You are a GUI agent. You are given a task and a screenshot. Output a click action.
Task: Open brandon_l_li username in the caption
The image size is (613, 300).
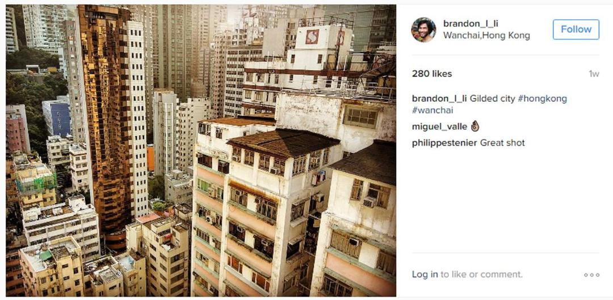tap(439, 98)
